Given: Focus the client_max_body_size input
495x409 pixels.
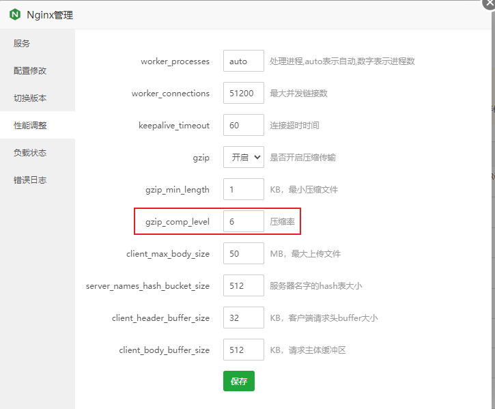Looking at the screenshot, I should coord(244,253).
